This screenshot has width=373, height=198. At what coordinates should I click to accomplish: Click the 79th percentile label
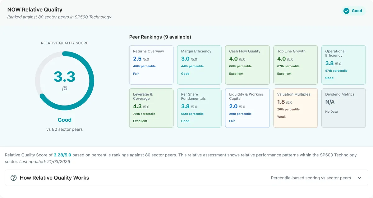click(x=144, y=114)
